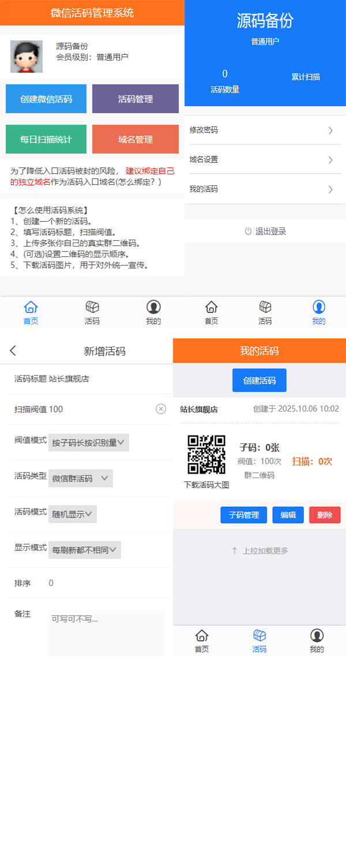Tap the blue highlighted 我的 profile icon
The image size is (346, 866).
318,307
